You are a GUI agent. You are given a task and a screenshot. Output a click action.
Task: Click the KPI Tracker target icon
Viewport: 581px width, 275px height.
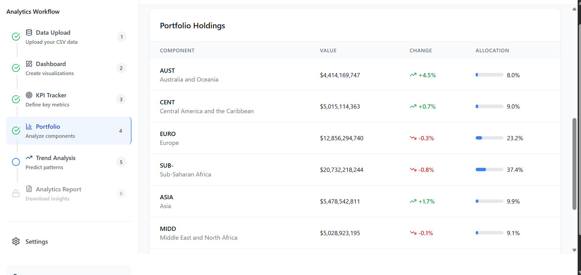tap(29, 95)
